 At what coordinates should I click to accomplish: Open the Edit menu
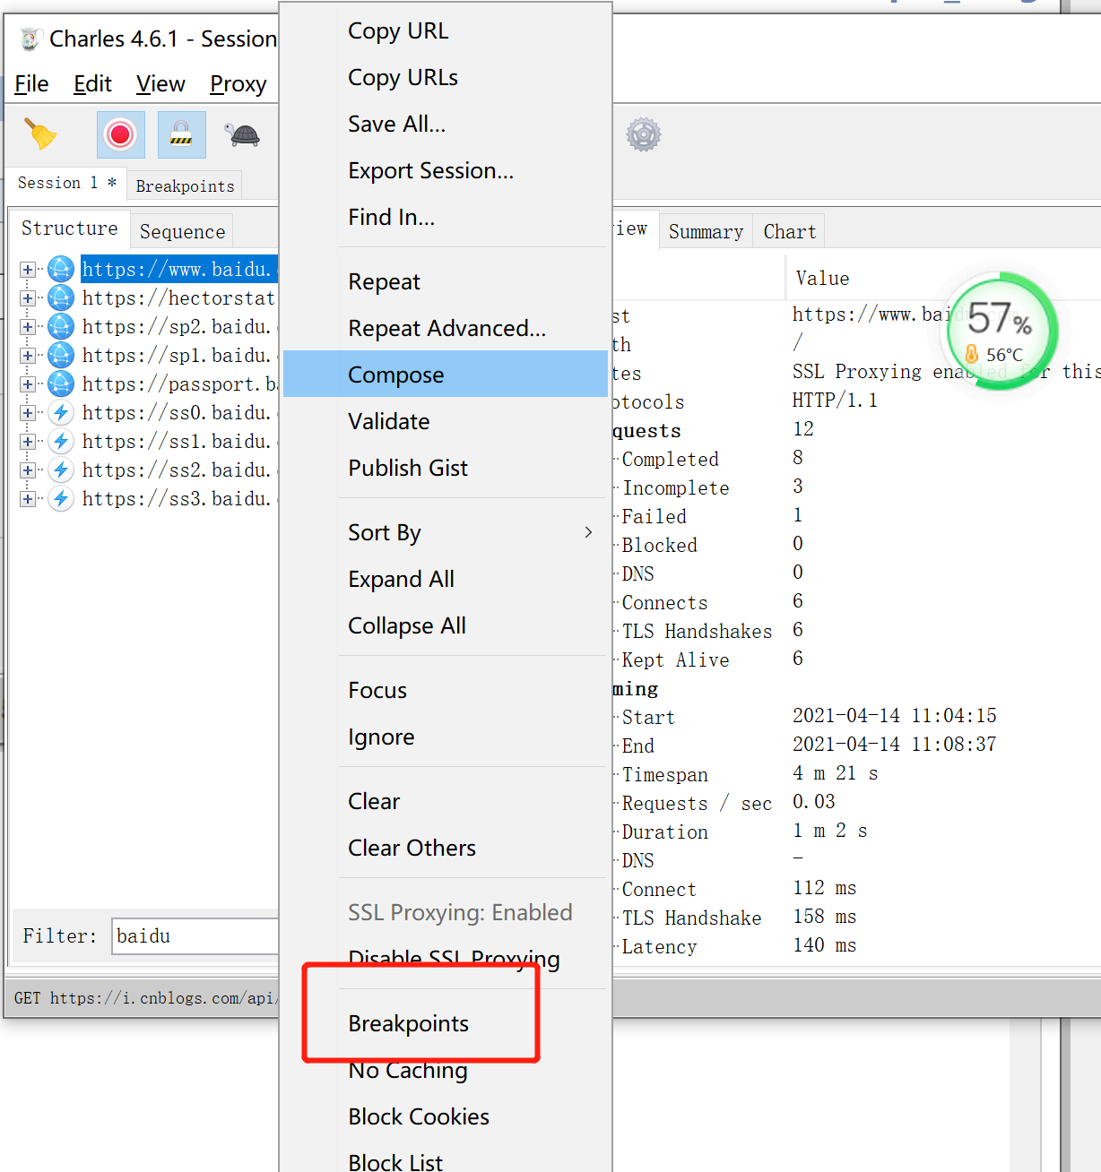click(92, 84)
